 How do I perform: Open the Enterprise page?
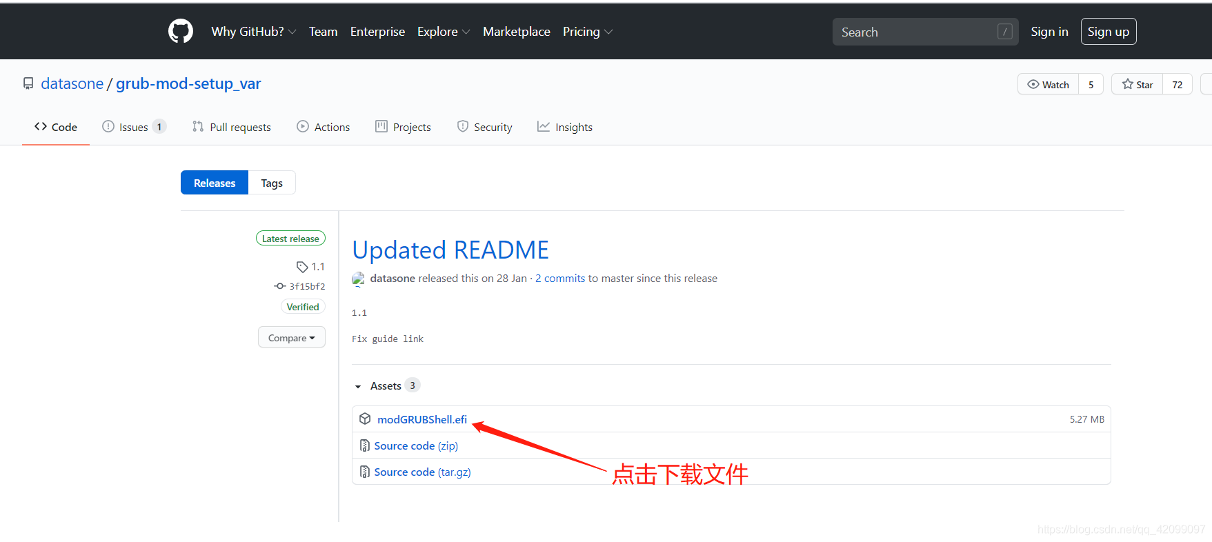[x=377, y=32]
